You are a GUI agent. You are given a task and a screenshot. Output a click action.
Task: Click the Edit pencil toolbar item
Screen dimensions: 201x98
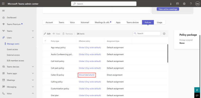[x=47, y=34]
